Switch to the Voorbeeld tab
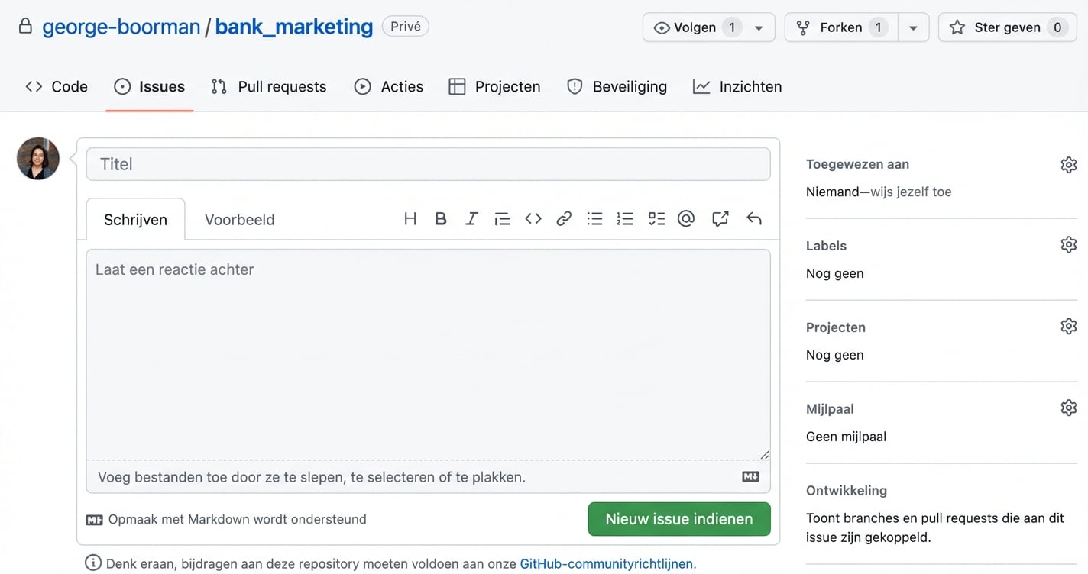 [x=239, y=219]
